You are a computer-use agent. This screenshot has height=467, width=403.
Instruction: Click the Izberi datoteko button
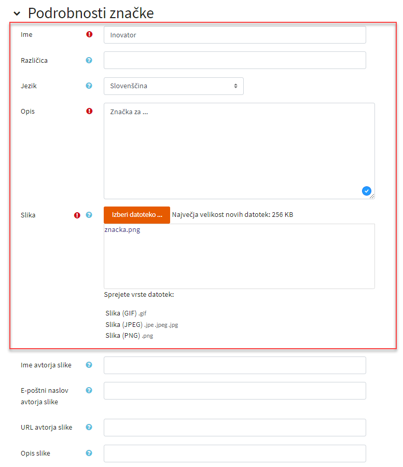point(137,215)
